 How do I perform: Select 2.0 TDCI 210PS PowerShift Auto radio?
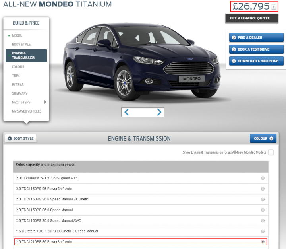(x=263, y=242)
